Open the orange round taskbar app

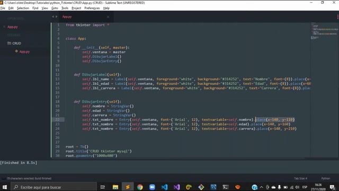click(x=238, y=187)
